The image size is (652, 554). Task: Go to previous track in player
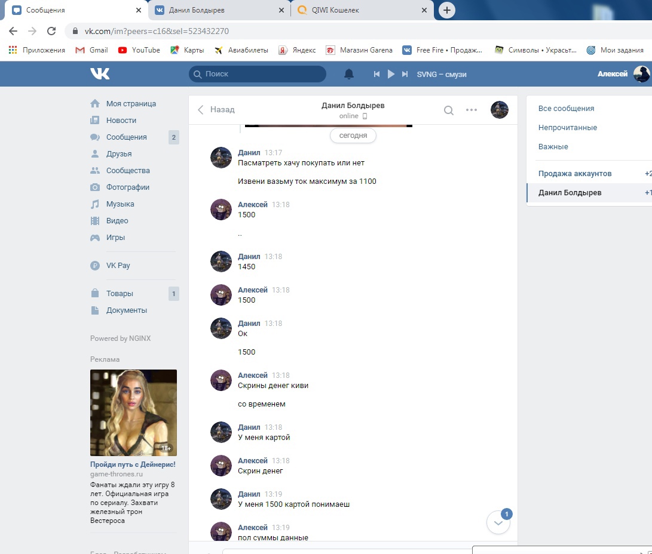(x=376, y=74)
